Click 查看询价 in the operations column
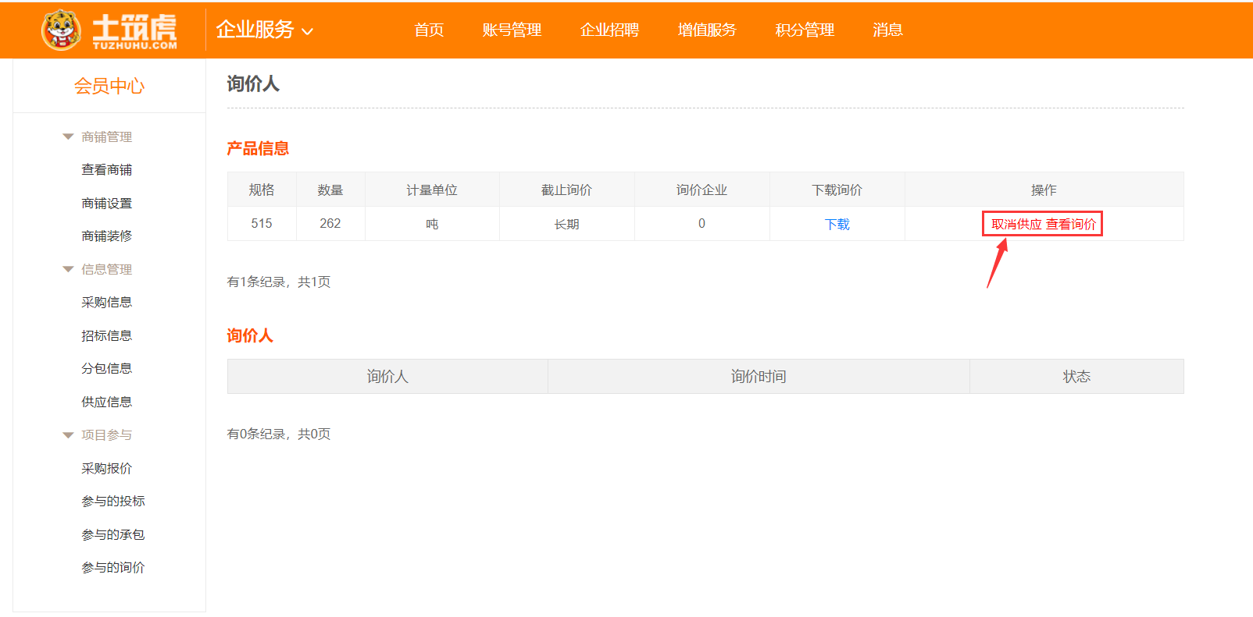The image size is (1253, 617). click(1071, 225)
